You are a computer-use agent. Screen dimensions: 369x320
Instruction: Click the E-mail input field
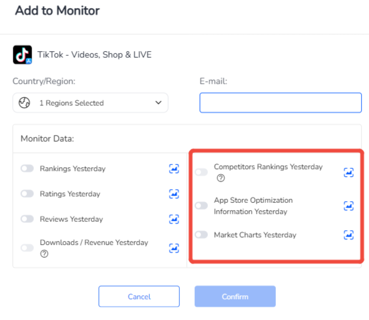tap(280, 103)
